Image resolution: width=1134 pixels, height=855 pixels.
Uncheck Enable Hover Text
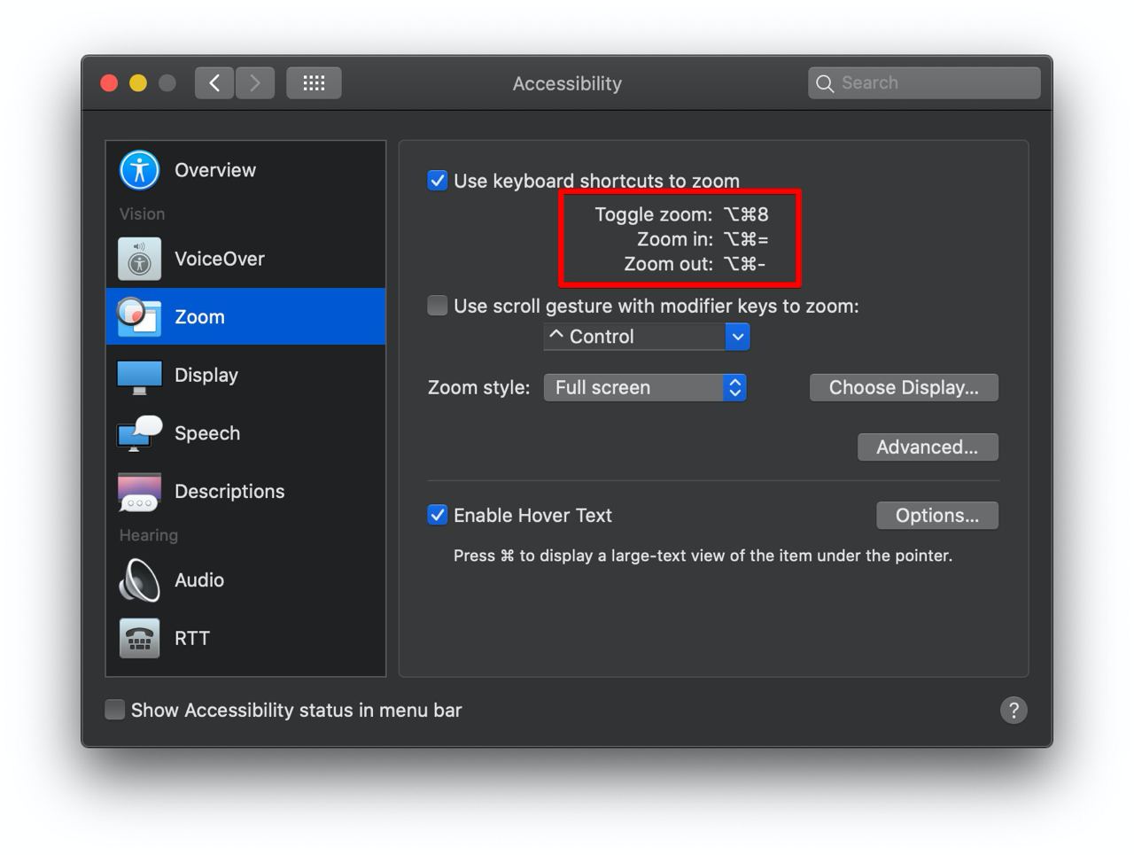pyautogui.click(x=438, y=515)
